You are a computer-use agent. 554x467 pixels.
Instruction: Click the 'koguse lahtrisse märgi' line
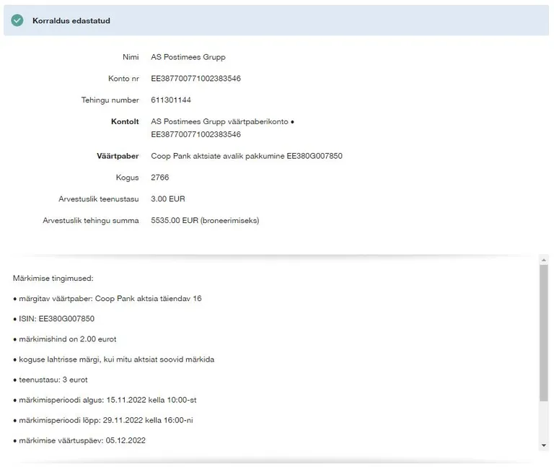(x=113, y=359)
